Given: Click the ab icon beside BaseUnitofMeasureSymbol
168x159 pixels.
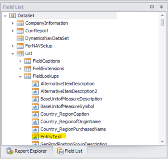Looking at the screenshot, I should pos(35,106).
